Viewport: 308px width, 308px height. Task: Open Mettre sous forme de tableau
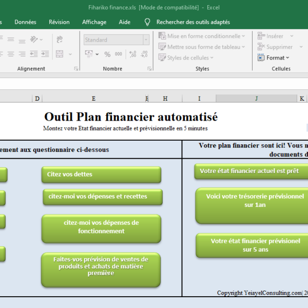[202, 47]
